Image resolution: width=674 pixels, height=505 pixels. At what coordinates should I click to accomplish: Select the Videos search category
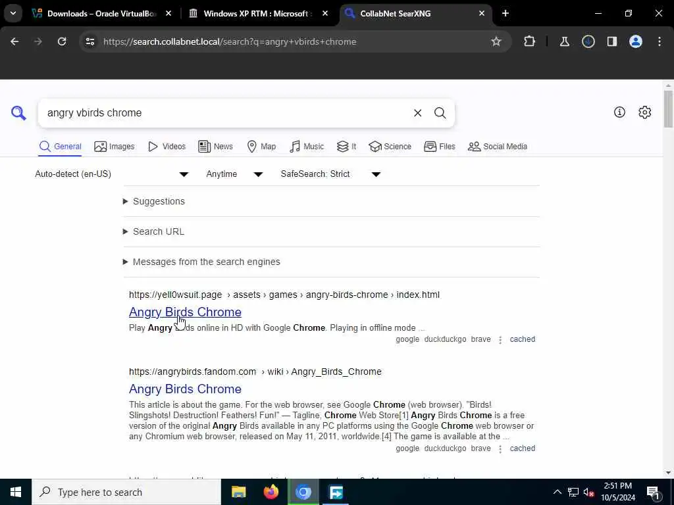click(x=167, y=147)
